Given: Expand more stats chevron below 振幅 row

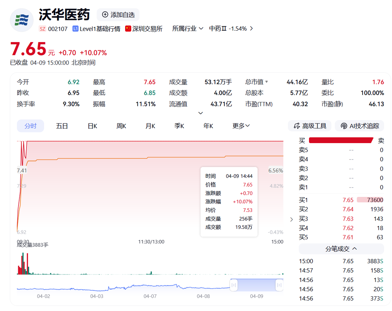Looking at the screenshot, I should click(201, 113).
